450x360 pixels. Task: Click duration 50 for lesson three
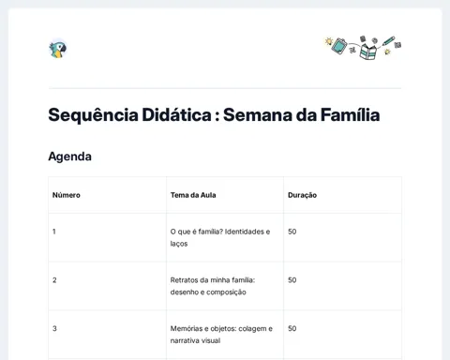click(x=292, y=328)
